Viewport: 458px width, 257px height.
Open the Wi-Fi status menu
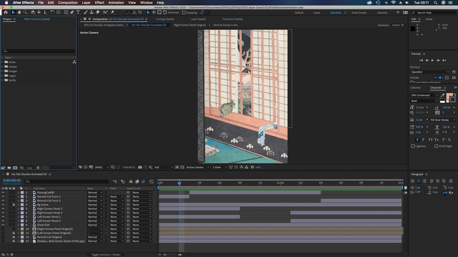(393, 3)
